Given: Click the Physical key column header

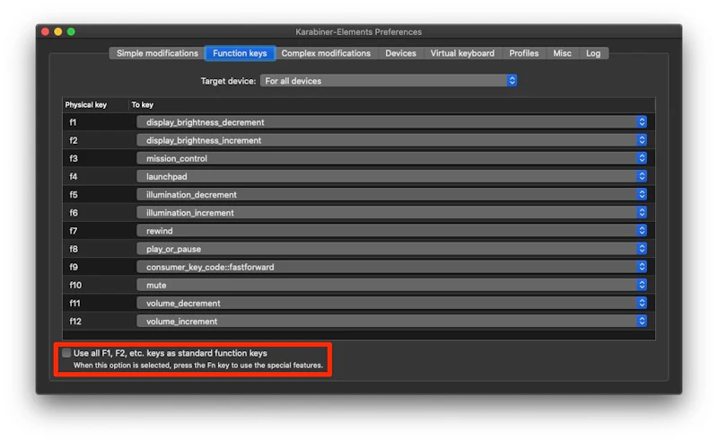Looking at the screenshot, I should 85,105.
